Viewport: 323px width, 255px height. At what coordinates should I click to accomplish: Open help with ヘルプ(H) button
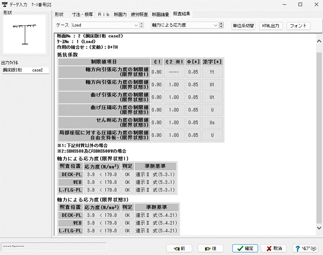coord(306,249)
